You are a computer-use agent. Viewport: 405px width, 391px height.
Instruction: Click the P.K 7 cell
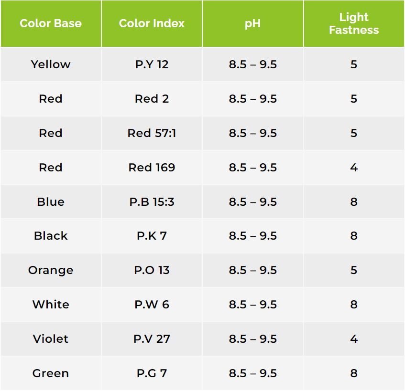pos(152,236)
